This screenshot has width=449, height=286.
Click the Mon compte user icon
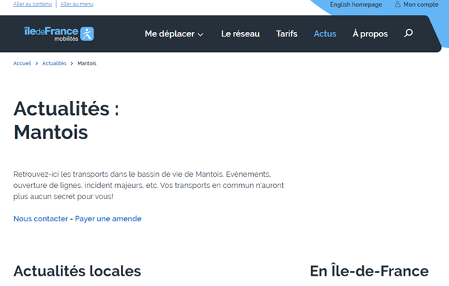pyautogui.click(x=398, y=4)
